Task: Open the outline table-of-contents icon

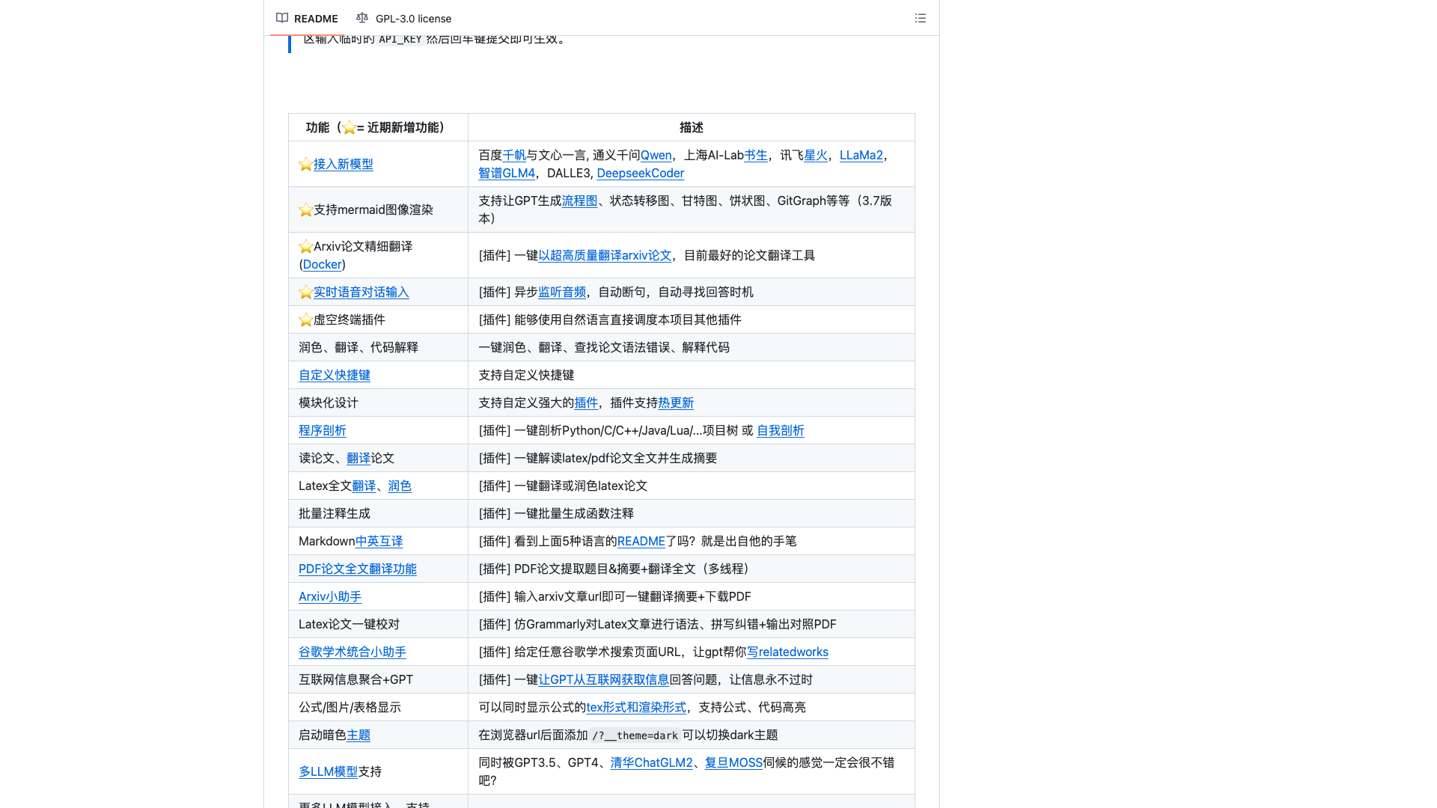Action: click(921, 18)
